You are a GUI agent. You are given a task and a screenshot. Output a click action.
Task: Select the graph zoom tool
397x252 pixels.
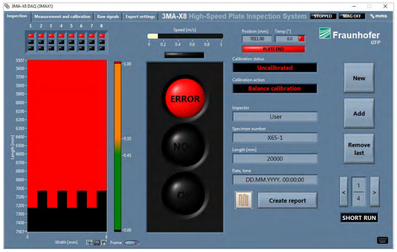pyautogui.click(x=97, y=242)
